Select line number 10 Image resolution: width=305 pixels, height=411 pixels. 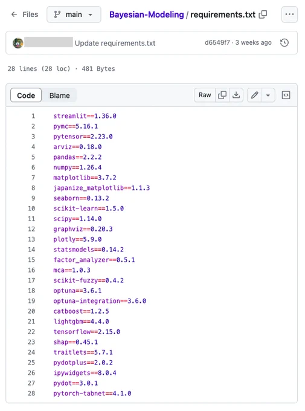(31, 209)
